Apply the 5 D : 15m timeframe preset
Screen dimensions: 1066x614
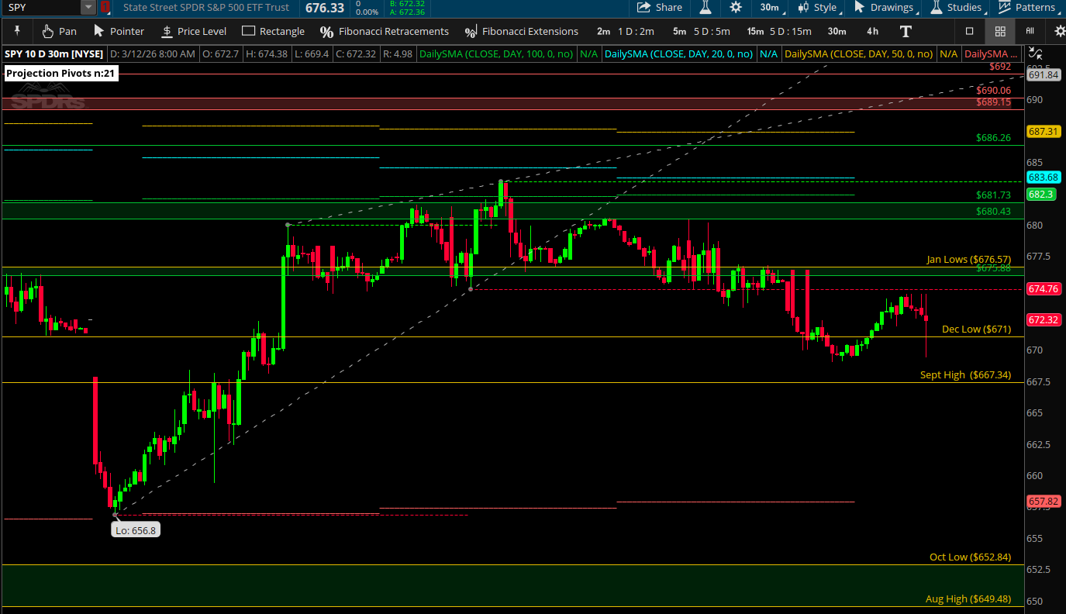coord(791,31)
